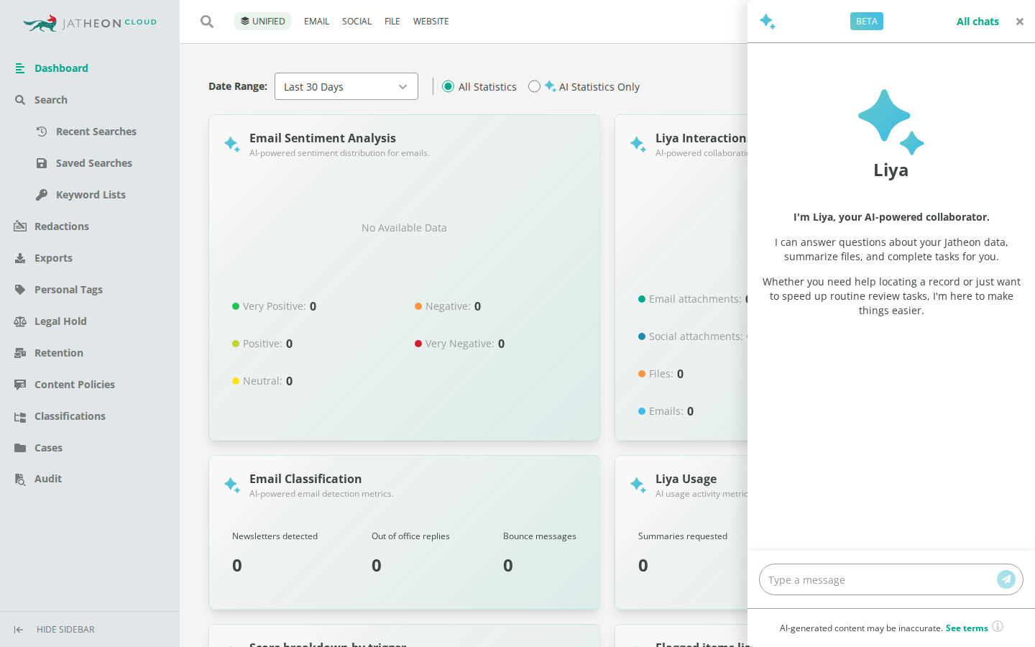Click the Jatheon Cloud logo

coord(90,23)
